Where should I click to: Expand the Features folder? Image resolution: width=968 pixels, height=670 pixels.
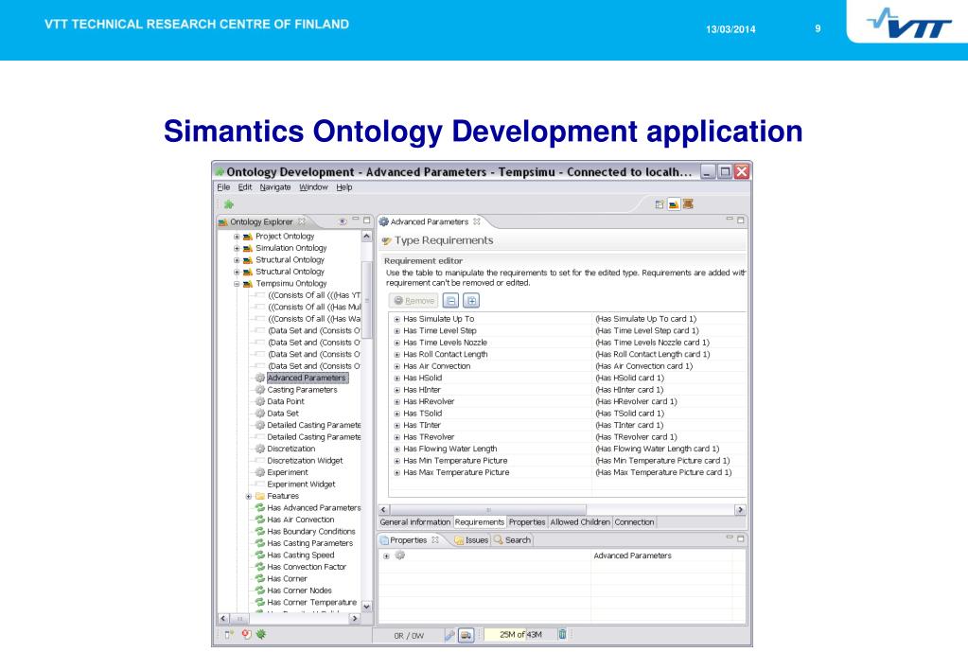[x=248, y=497]
